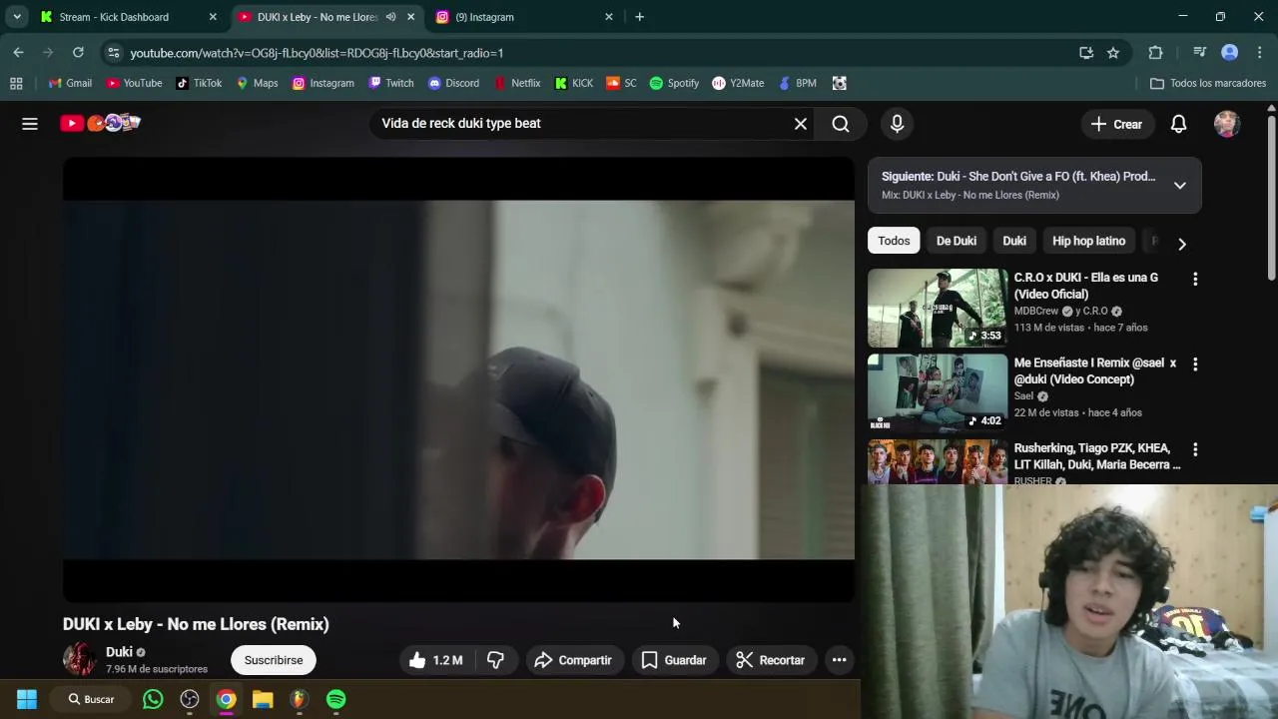
Task: Open Twitch bookmark
Action: [390, 83]
